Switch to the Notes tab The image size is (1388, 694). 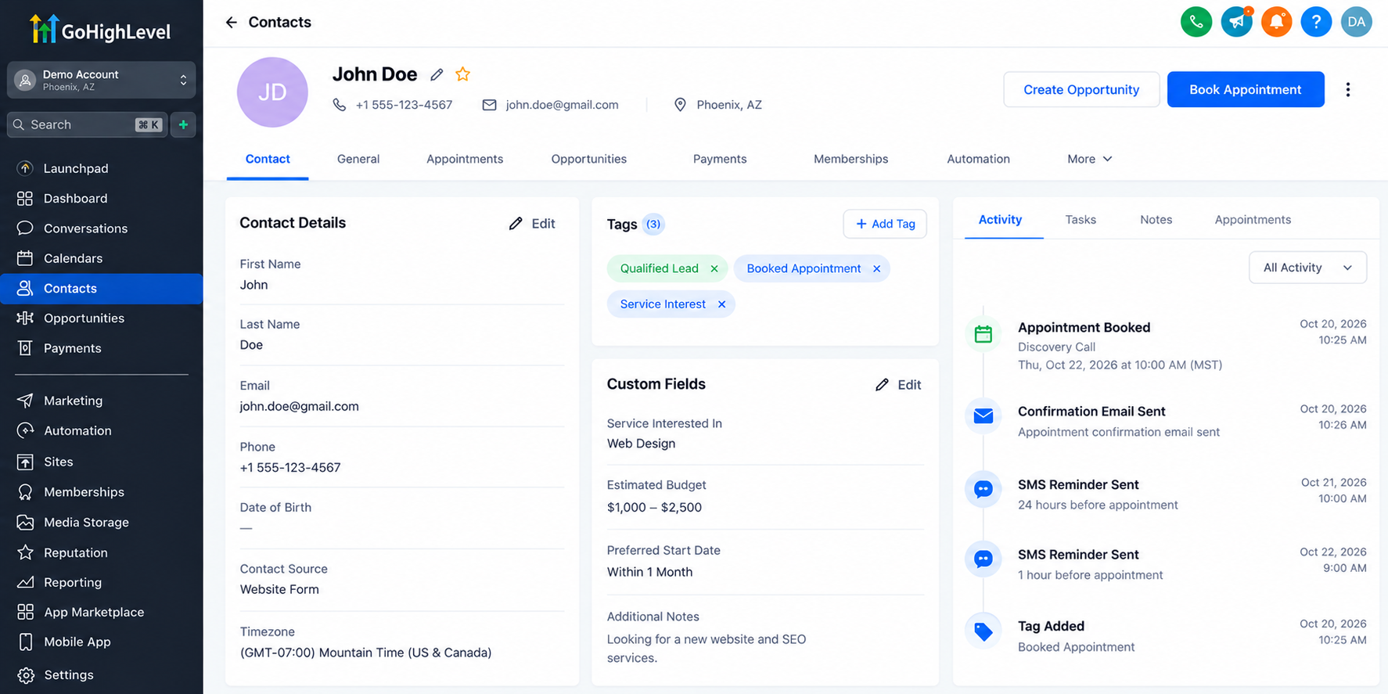[x=1156, y=220]
